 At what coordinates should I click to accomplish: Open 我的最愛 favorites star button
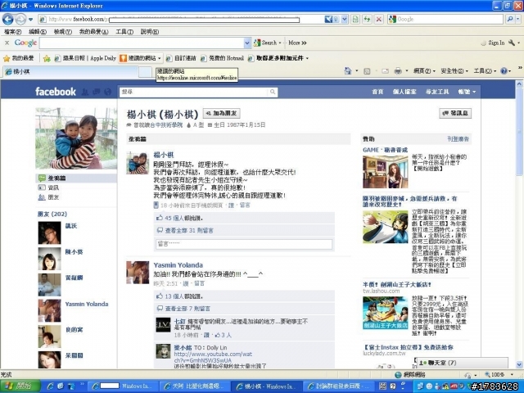coord(18,58)
